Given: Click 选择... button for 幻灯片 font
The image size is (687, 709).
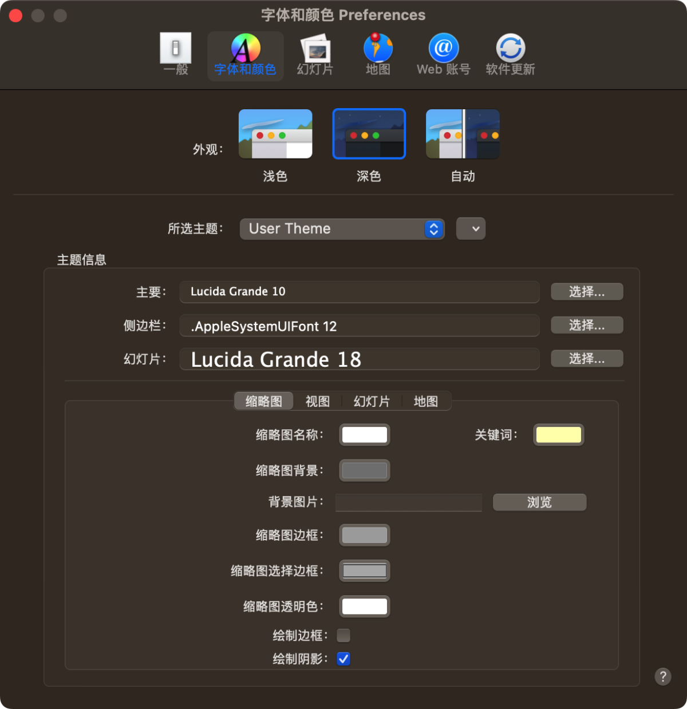Looking at the screenshot, I should [587, 359].
